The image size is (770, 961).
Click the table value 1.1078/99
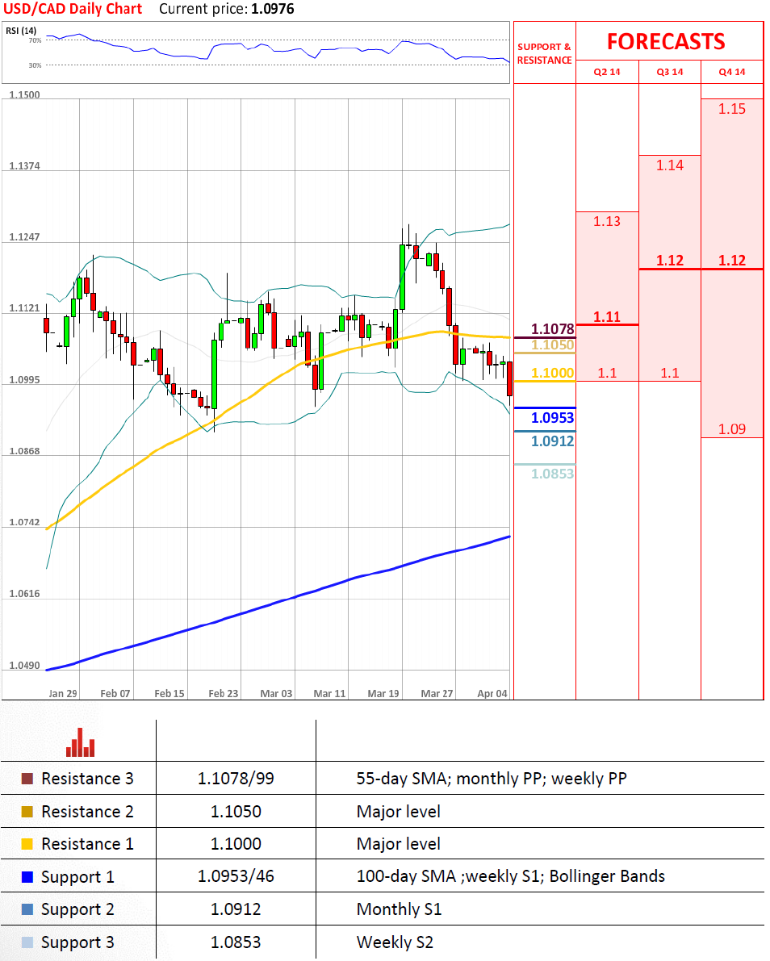tap(236, 779)
